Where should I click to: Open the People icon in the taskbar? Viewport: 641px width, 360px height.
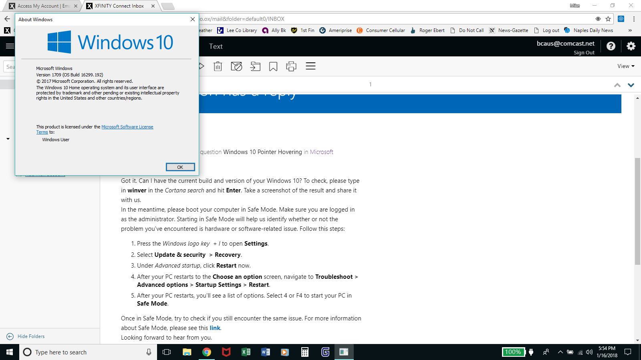546,352
